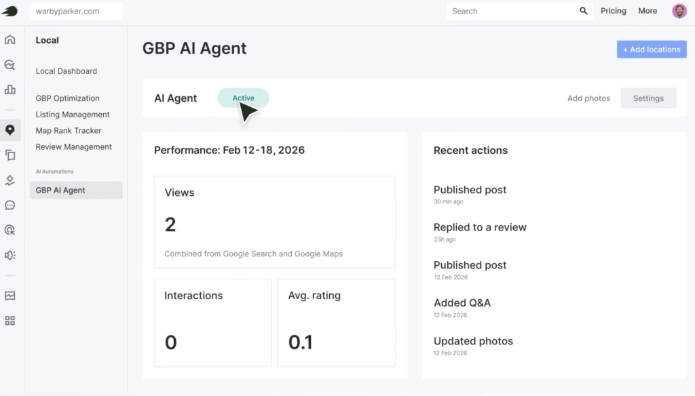Open the AI sparkle icon in sidebar

pyautogui.click(x=10, y=180)
